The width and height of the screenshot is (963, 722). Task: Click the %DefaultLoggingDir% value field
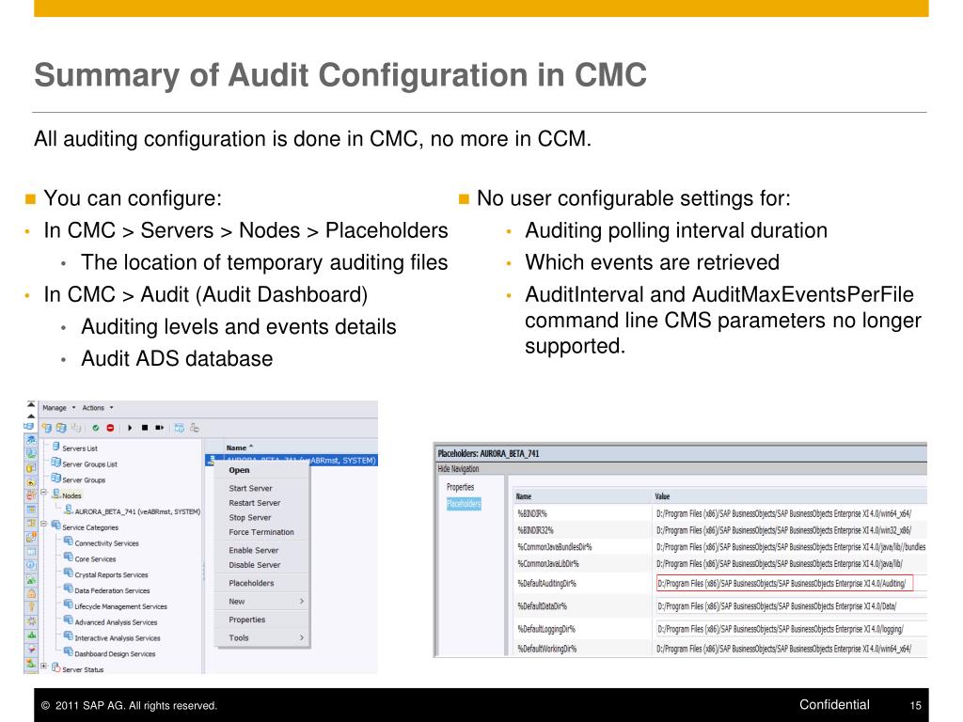pos(791,629)
